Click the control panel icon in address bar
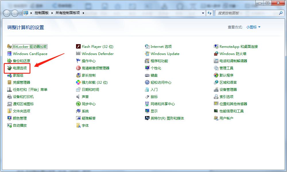The image size is (287, 172). (26, 13)
